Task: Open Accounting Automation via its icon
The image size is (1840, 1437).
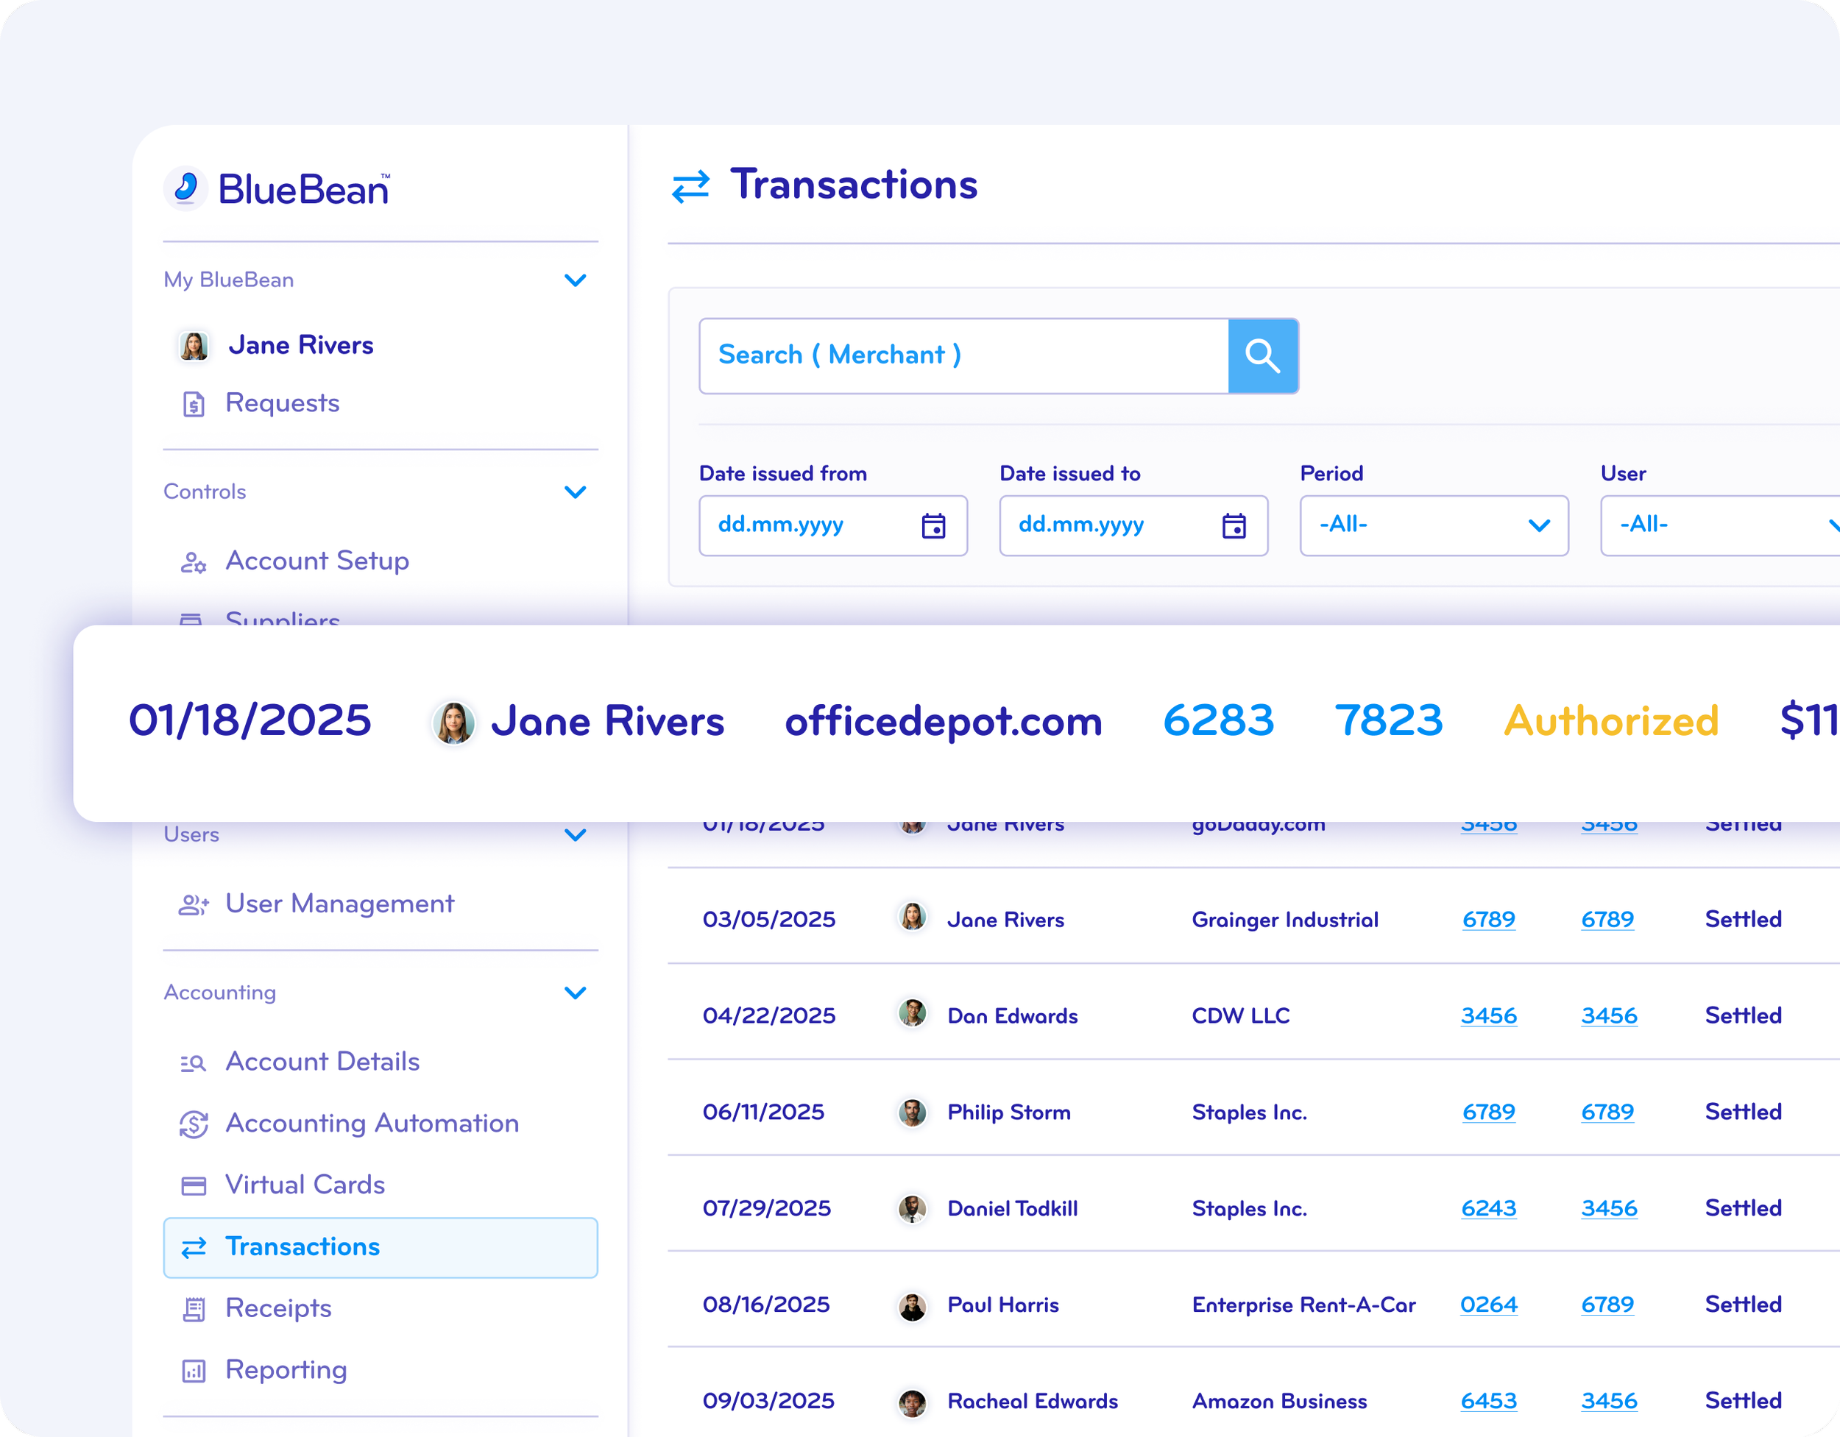Action: click(194, 1123)
